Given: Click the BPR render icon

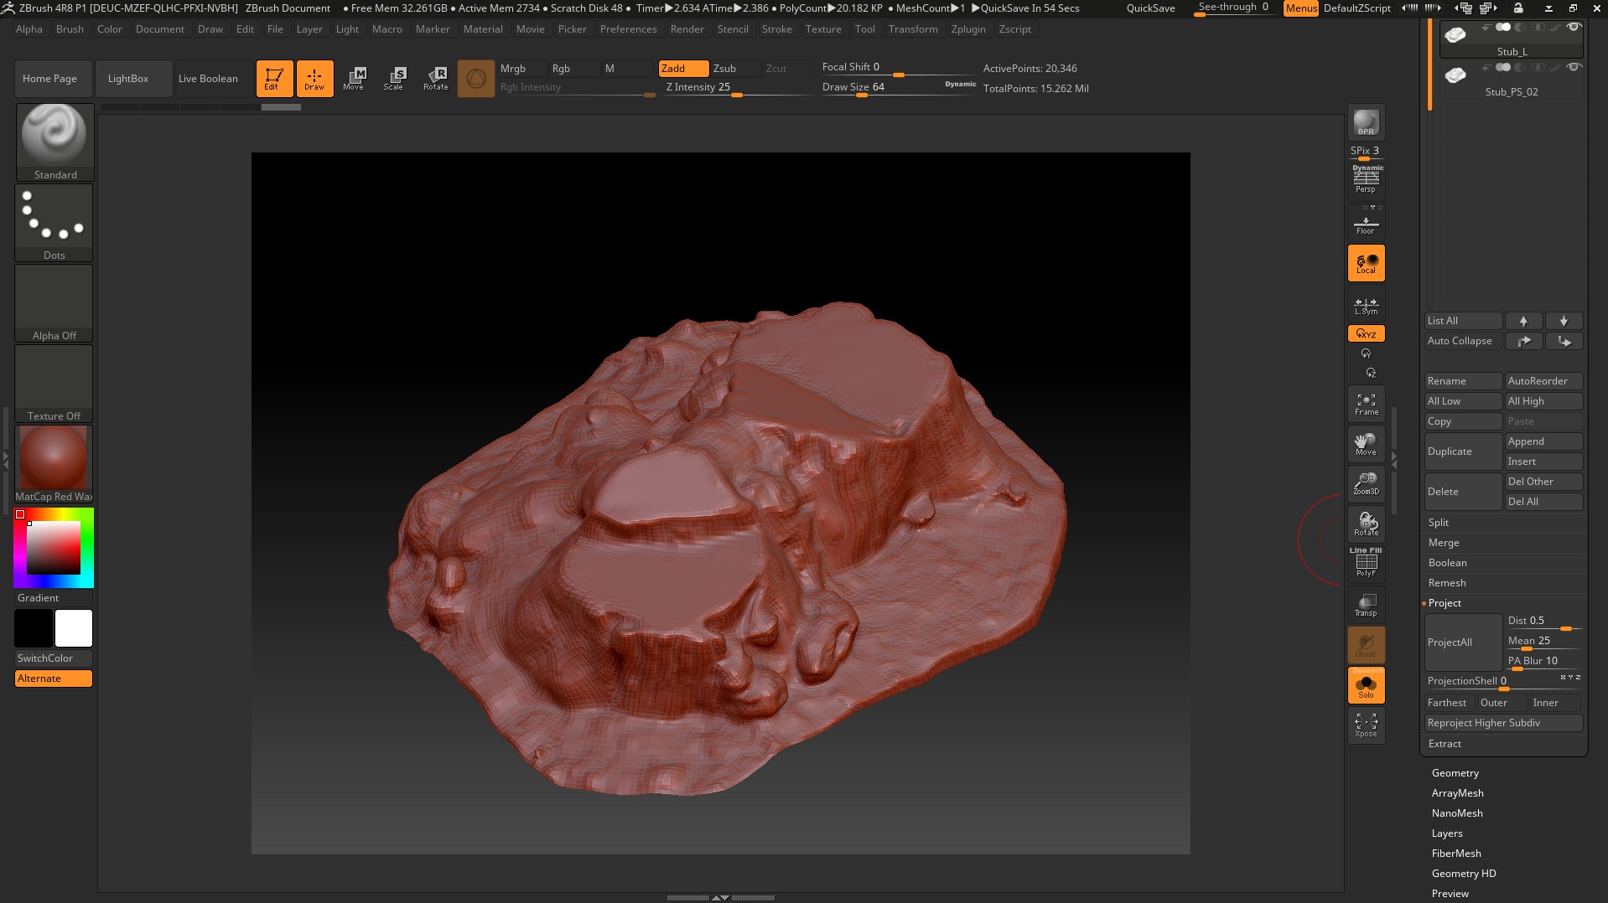Looking at the screenshot, I should 1366,122.
